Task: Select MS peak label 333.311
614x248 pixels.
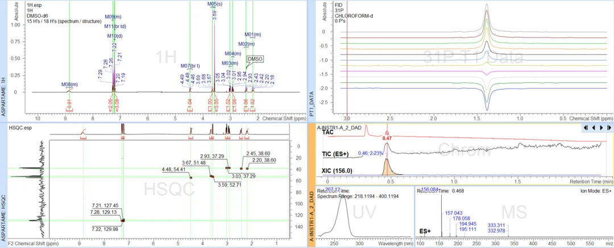Action: [x=496, y=225]
